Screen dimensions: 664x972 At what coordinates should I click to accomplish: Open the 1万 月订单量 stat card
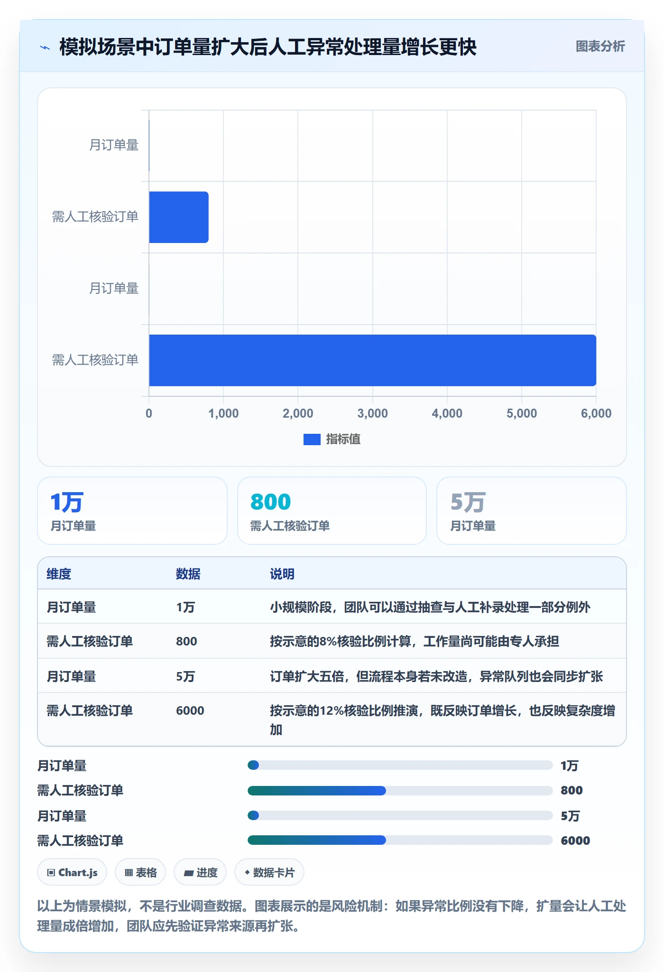pos(132,511)
